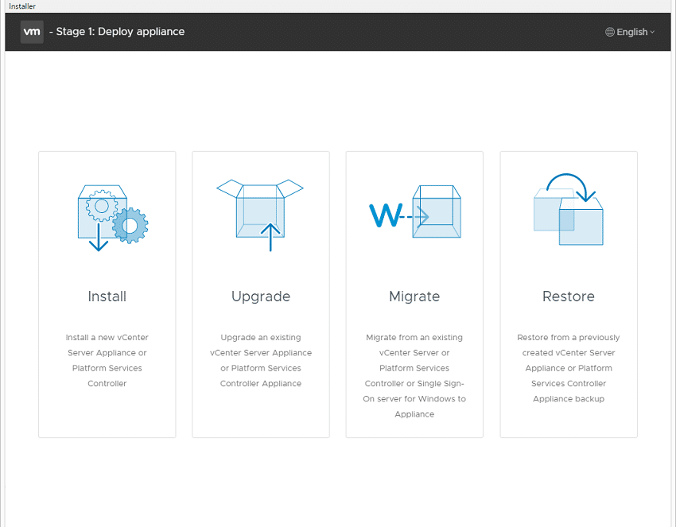This screenshot has width=676, height=527.
Task: Click the Migrate W arrow icon
Action: pos(414,211)
